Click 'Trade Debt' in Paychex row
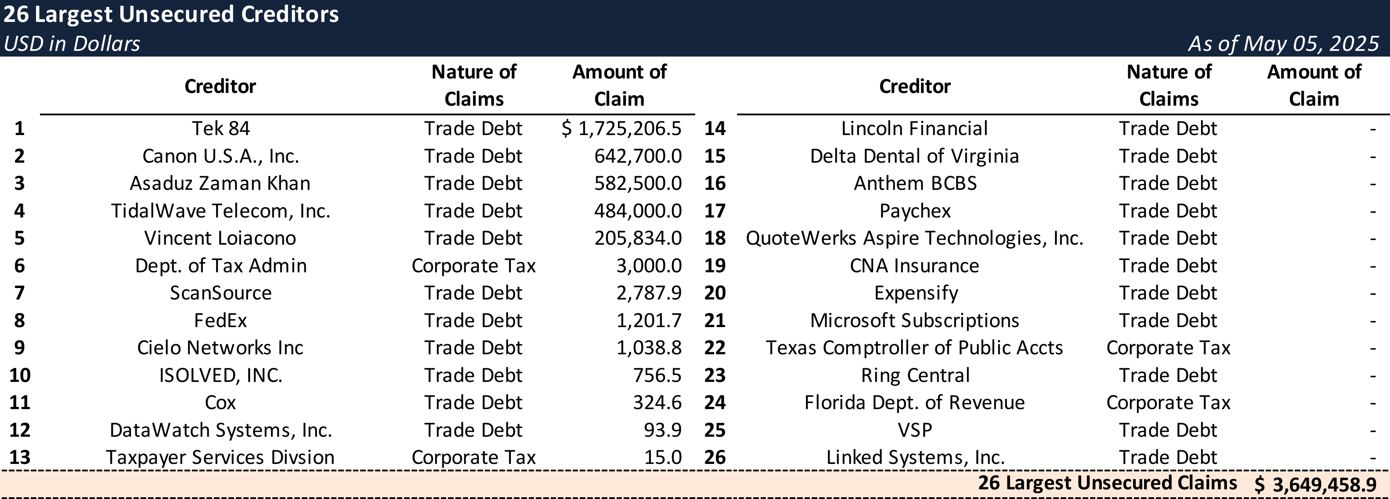1390x499 pixels. pyautogui.click(x=1168, y=211)
